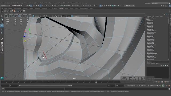
Task: Open the File menu
Action: pos(2,3)
